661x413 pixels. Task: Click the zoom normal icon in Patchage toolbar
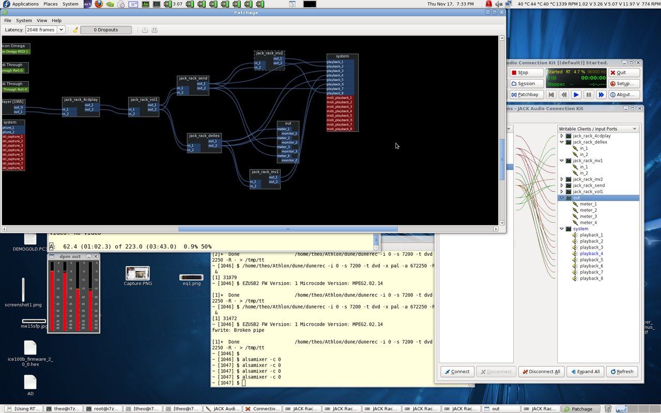[145, 30]
